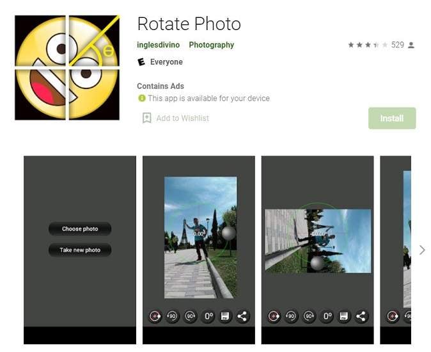431x352 pixels.
Task: Click the Everyone content rating icon
Action: coord(141,62)
